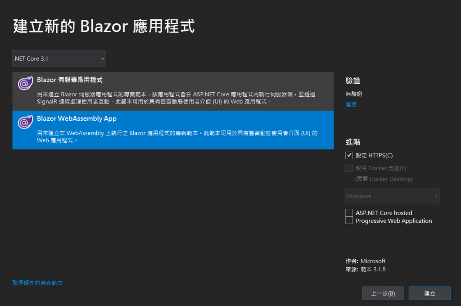Select the Blazor WebAssembly App template title

tap(77, 118)
